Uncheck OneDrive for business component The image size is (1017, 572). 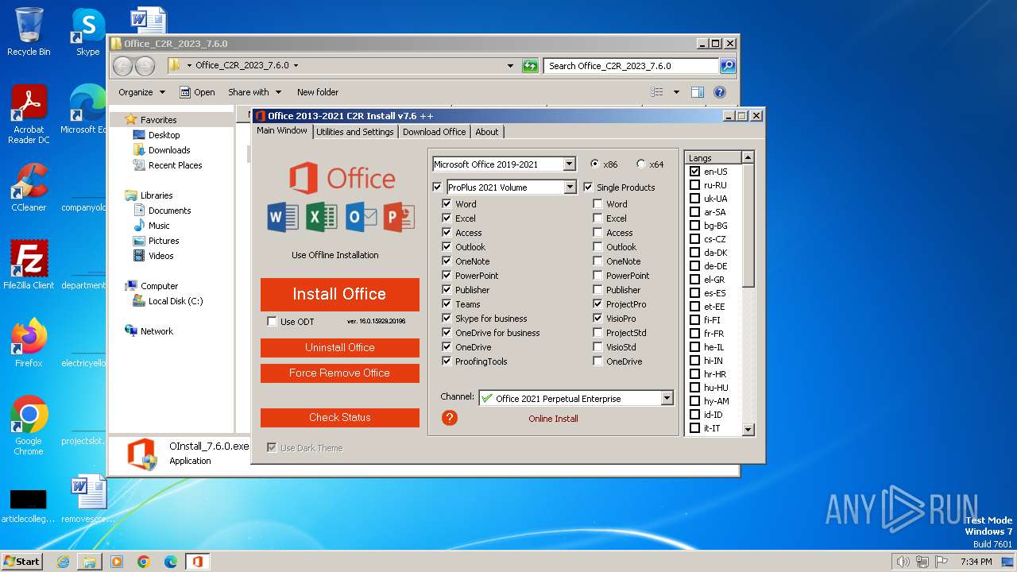tap(447, 332)
